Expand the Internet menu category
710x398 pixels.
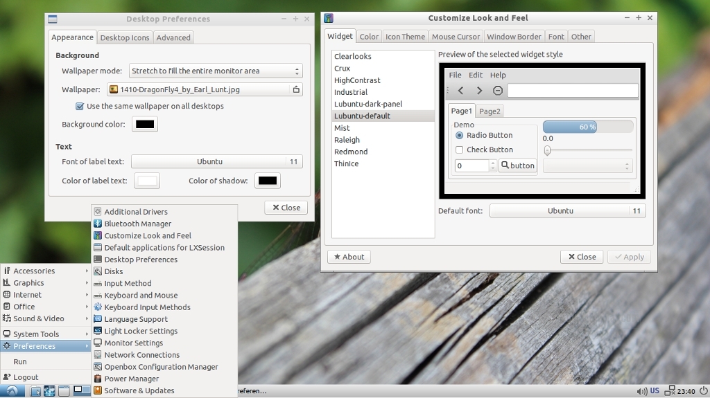[45, 295]
